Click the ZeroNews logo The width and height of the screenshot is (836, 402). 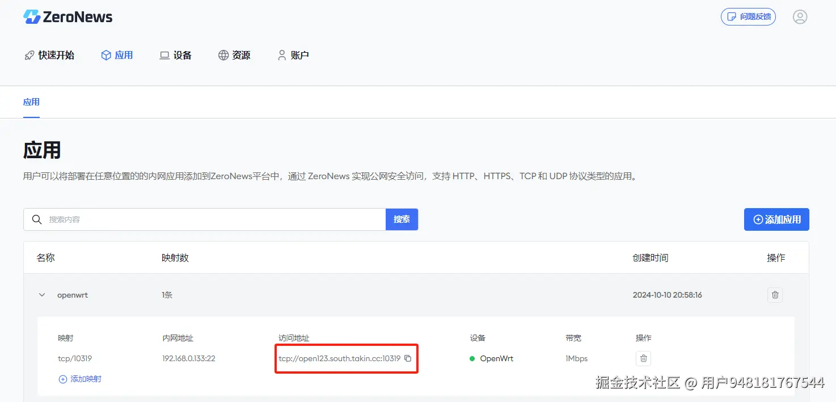[68, 17]
